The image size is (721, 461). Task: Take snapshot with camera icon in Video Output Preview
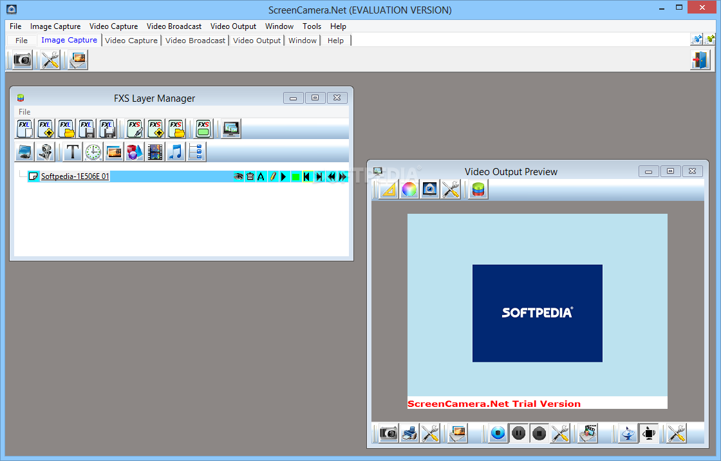click(389, 433)
